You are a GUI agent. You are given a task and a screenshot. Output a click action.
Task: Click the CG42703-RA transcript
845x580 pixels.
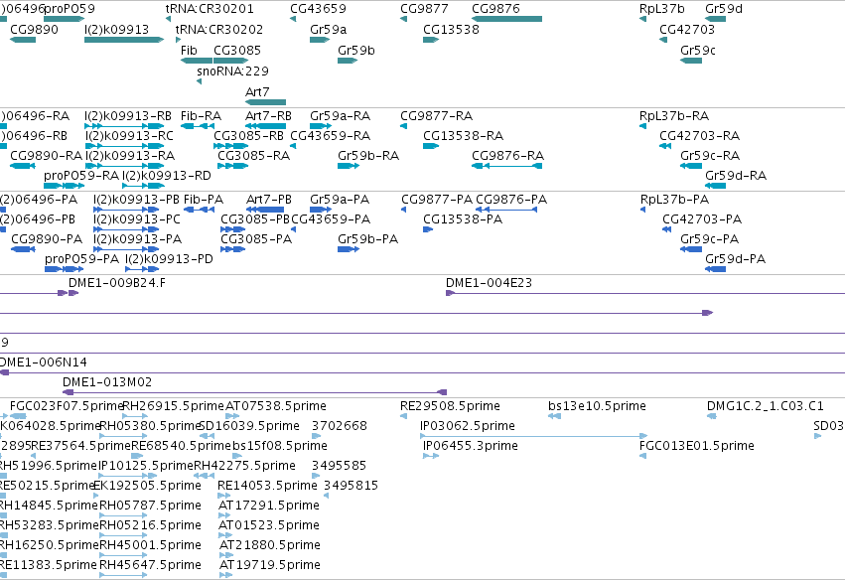pyautogui.click(x=665, y=146)
